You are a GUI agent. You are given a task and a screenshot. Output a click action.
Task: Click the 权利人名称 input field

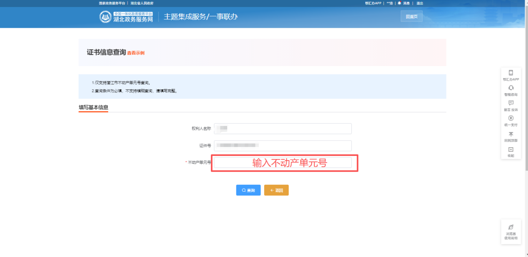pyautogui.click(x=283, y=129)
